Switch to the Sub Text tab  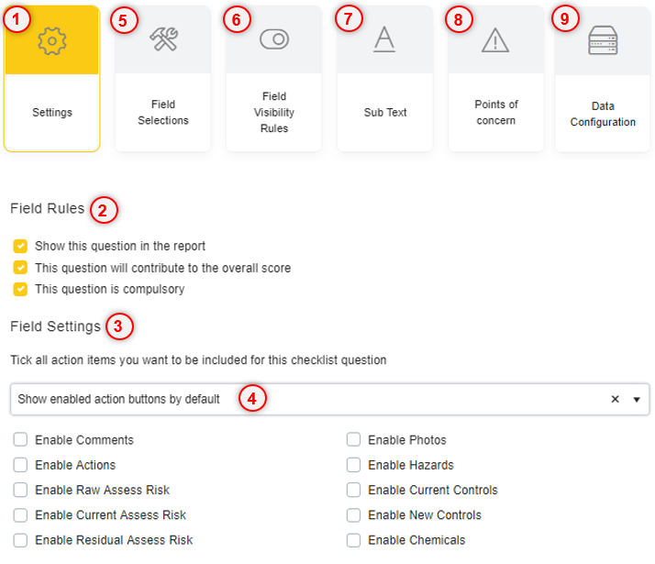[384, 113]
